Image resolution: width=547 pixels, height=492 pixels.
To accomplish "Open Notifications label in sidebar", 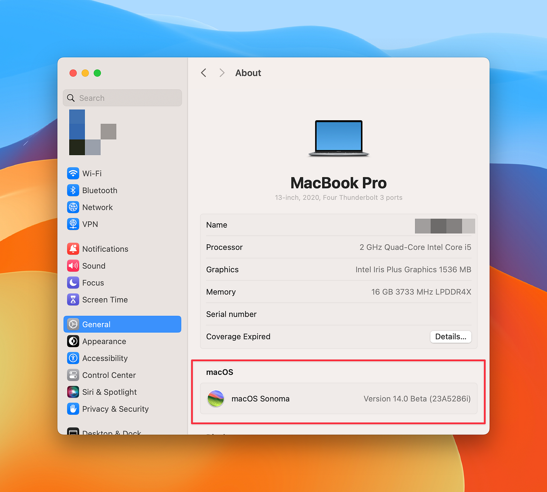I will point(105,249).
